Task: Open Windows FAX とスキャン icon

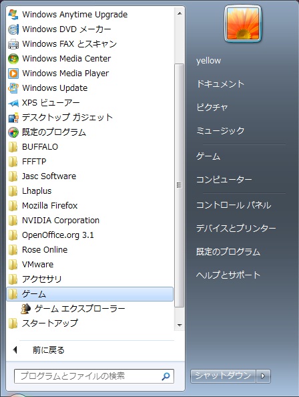Action: click(x=13, y=44)
